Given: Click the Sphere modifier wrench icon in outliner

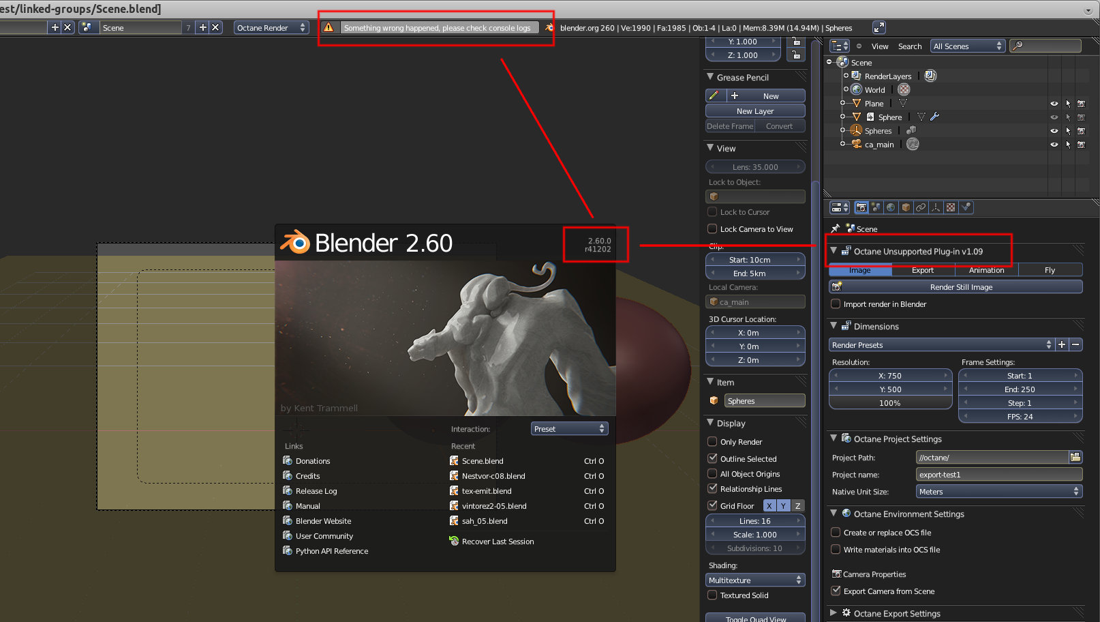Looking at the screenshot, I should click(x=934, y=117).
